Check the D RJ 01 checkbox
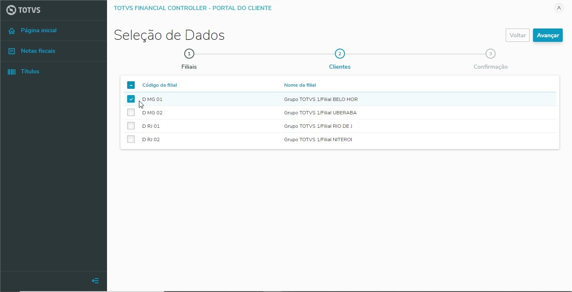The height and width of the screenshot is (292, 572). pyautogui.click(x=131, y=126)
